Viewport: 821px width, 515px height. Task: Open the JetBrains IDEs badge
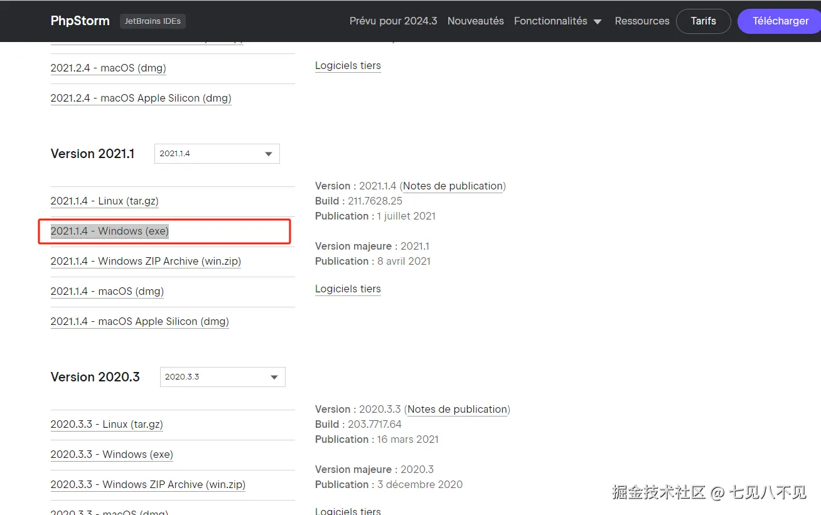tap(153, 21)
